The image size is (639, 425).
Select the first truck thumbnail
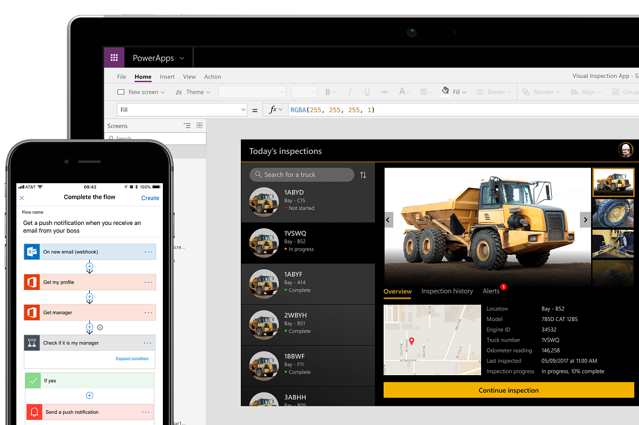613,182
